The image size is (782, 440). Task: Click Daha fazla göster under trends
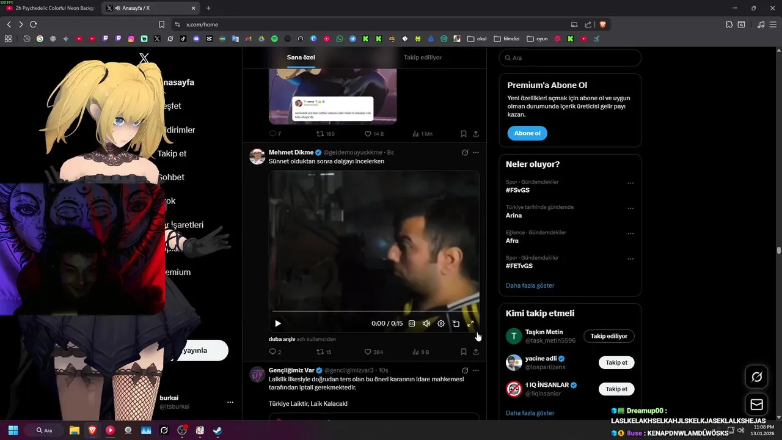pyautogui.click(x=530, y=285)
